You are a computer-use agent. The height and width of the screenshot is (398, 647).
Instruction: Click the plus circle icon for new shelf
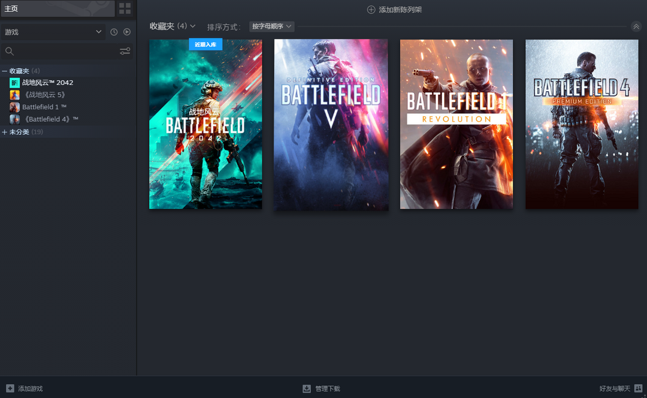371,10
